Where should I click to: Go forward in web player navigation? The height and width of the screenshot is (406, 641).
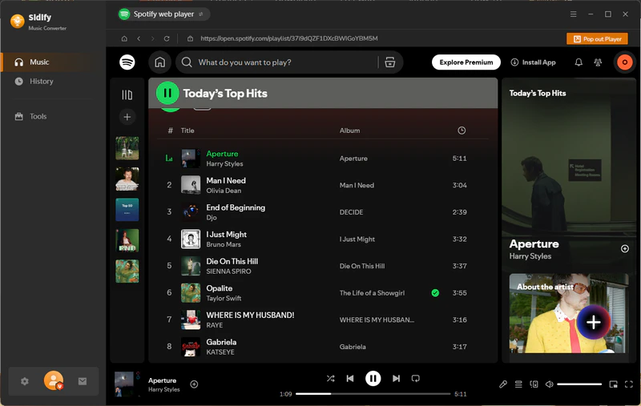tap(152, 38)
